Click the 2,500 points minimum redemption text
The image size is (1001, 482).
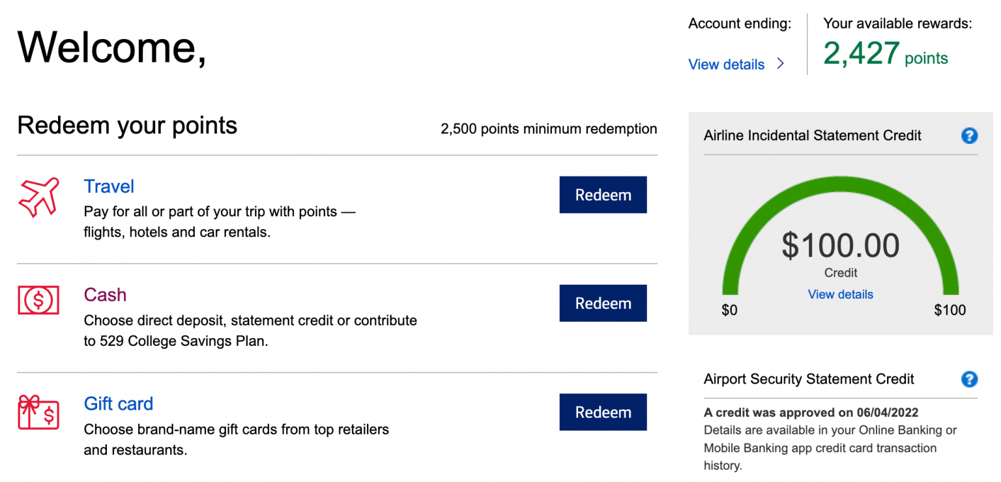pyautogui.click(x=549, y=129)
